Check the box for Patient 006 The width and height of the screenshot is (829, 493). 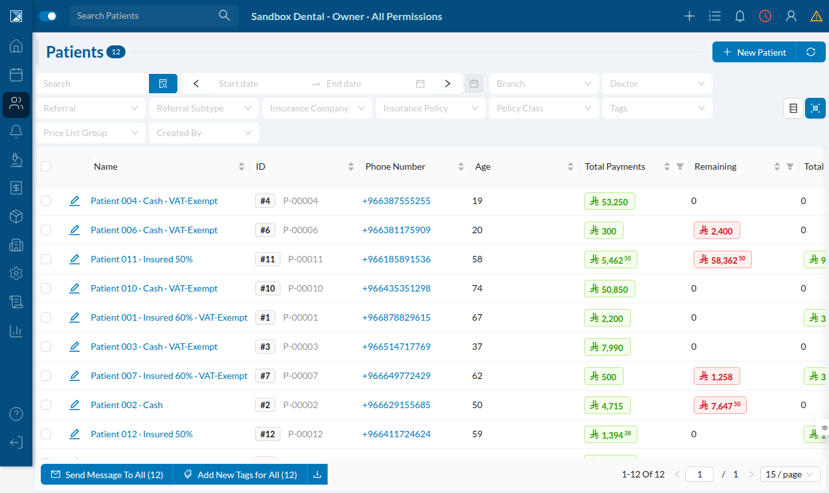pos(46,230)
